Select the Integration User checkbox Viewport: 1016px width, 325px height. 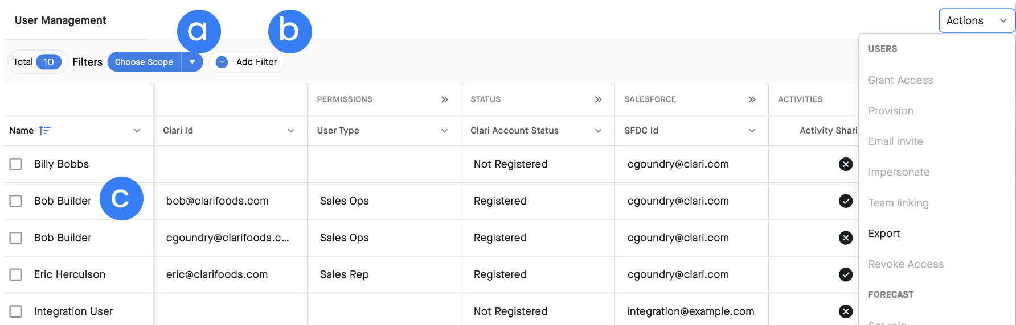coord(16,311)
